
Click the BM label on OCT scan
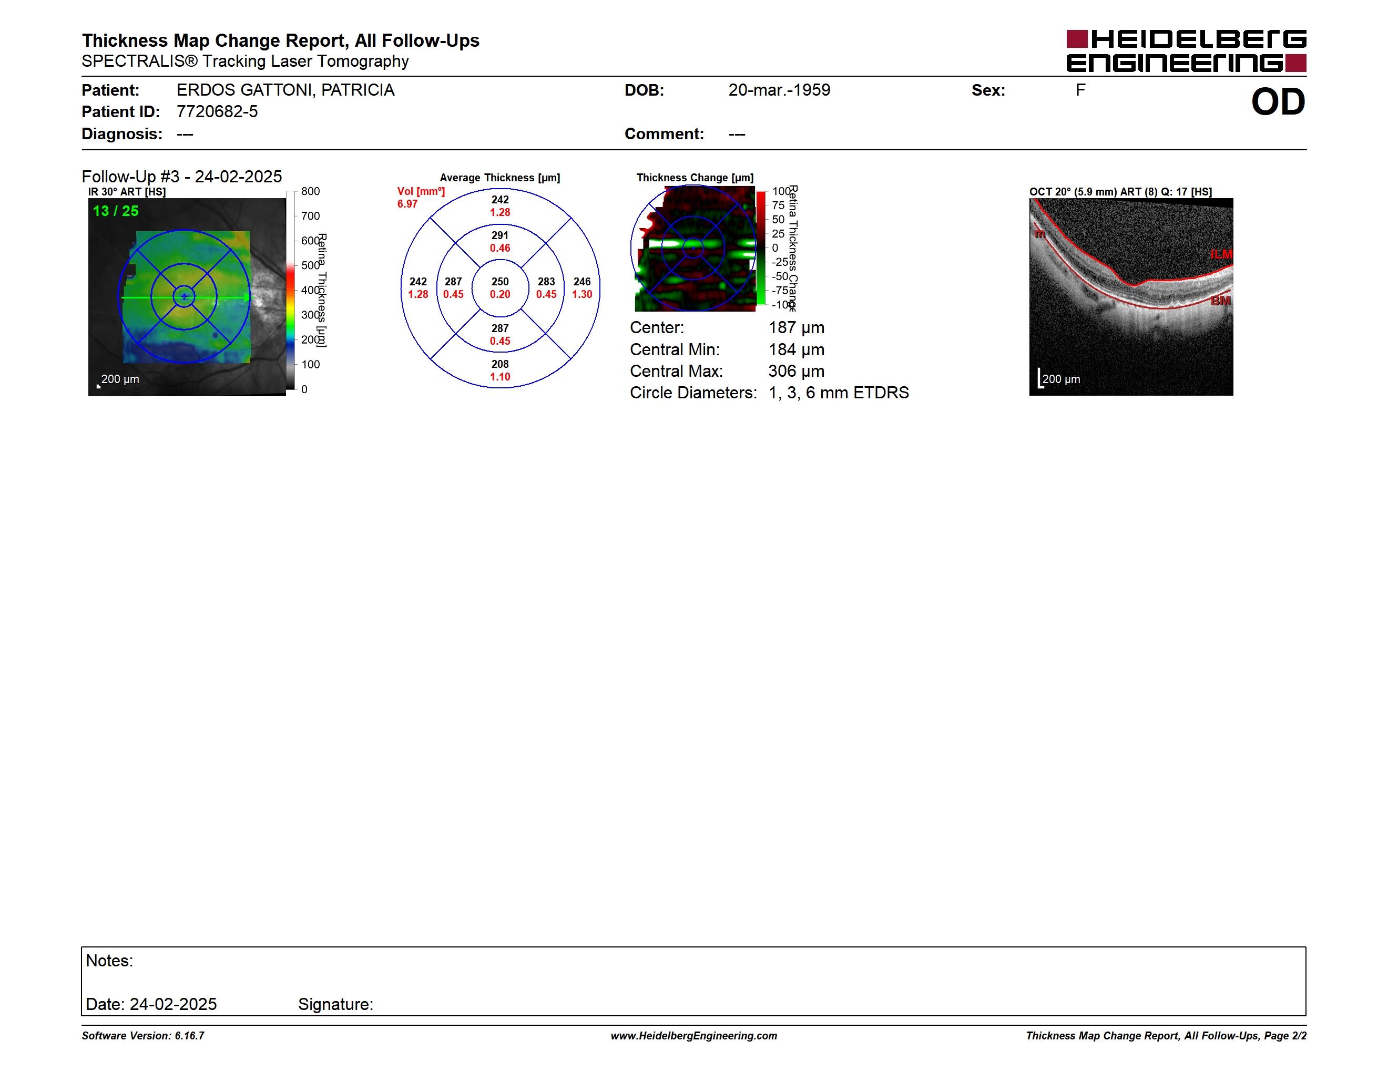click(1220, 301)
